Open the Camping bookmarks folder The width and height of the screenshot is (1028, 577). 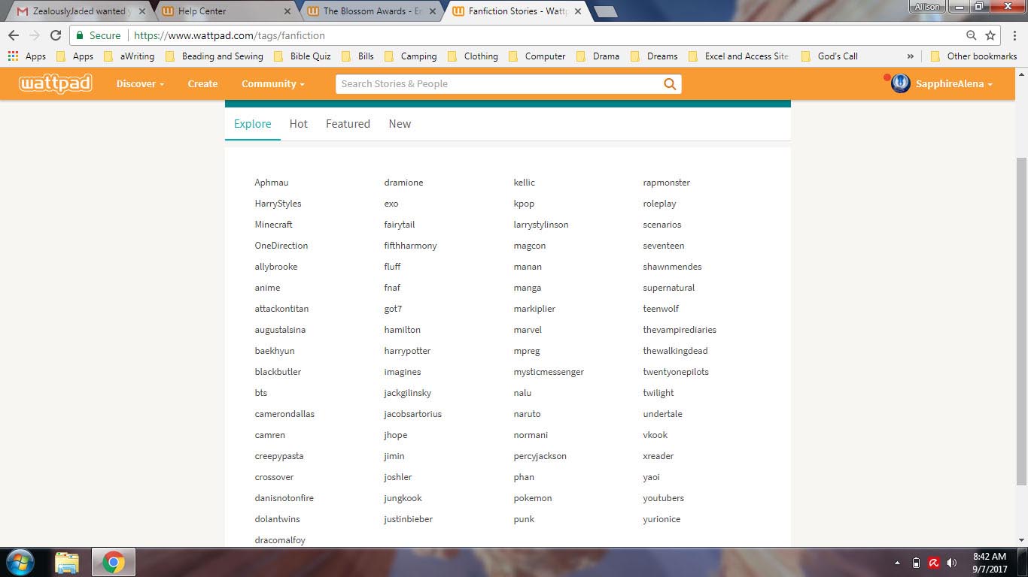pyautogui.click(x=410, y=56)
